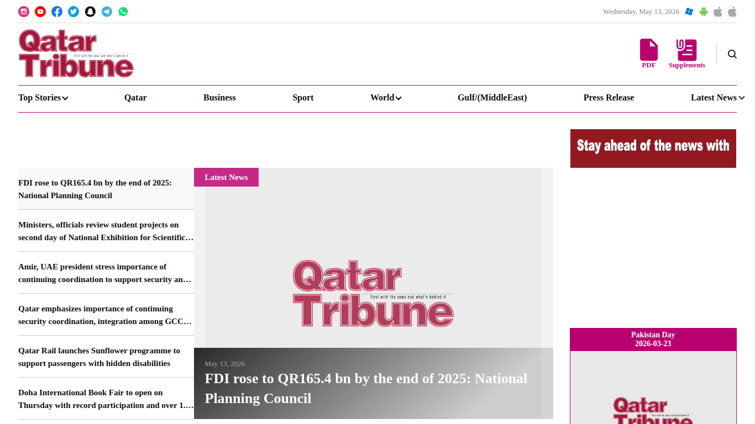Get the Windows app via the Windows icon

[x=689, y=12]
